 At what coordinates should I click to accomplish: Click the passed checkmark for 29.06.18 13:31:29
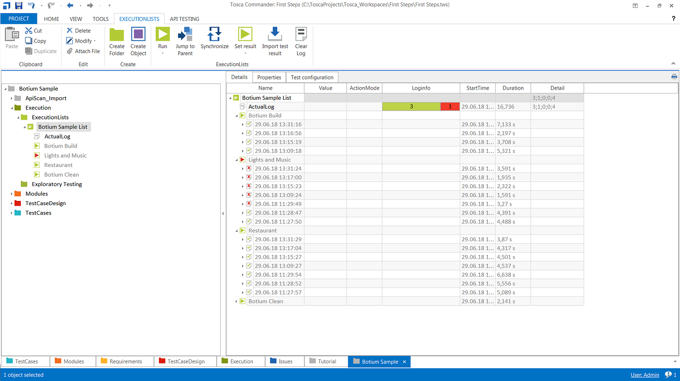[x=249, y=239]
